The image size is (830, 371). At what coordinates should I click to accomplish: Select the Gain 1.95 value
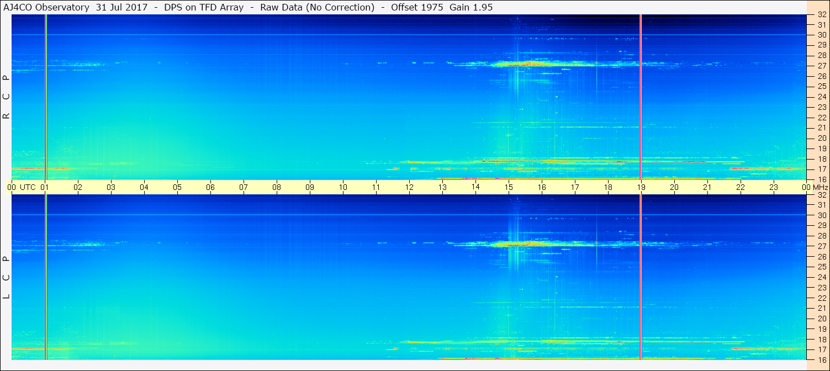pyautogui.click(x=471, y=7)
